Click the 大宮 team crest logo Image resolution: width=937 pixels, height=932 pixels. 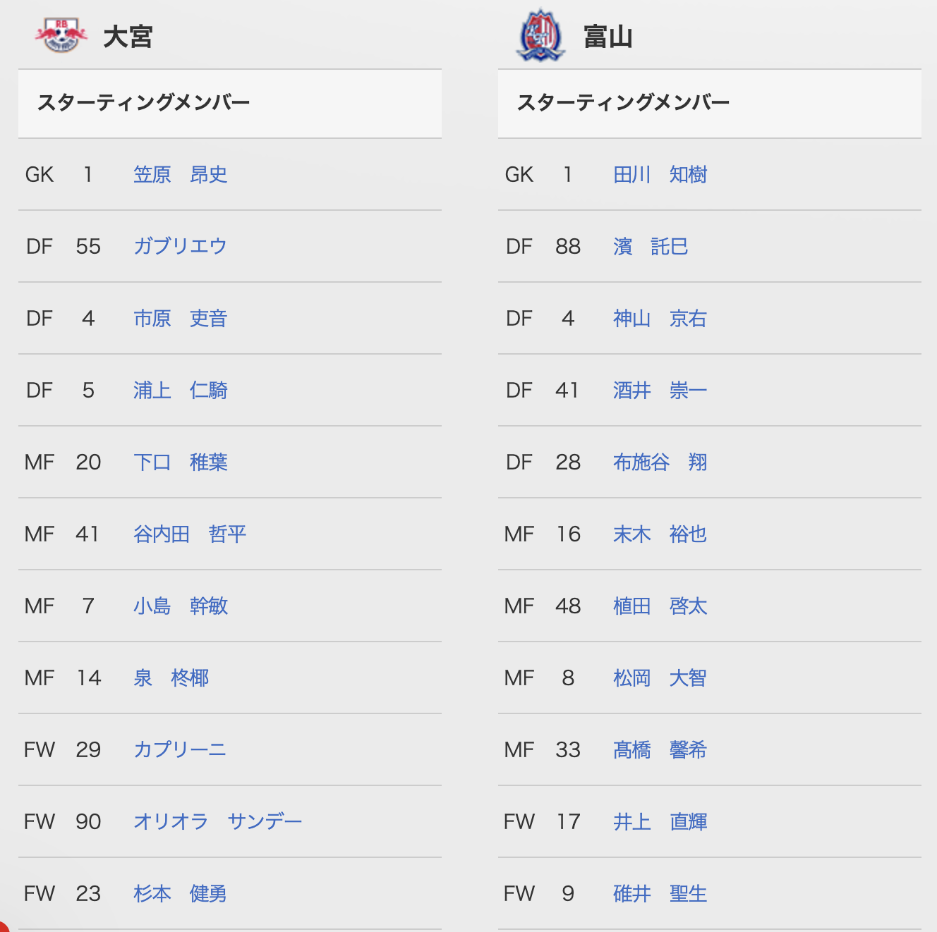[x=61, y=35]
